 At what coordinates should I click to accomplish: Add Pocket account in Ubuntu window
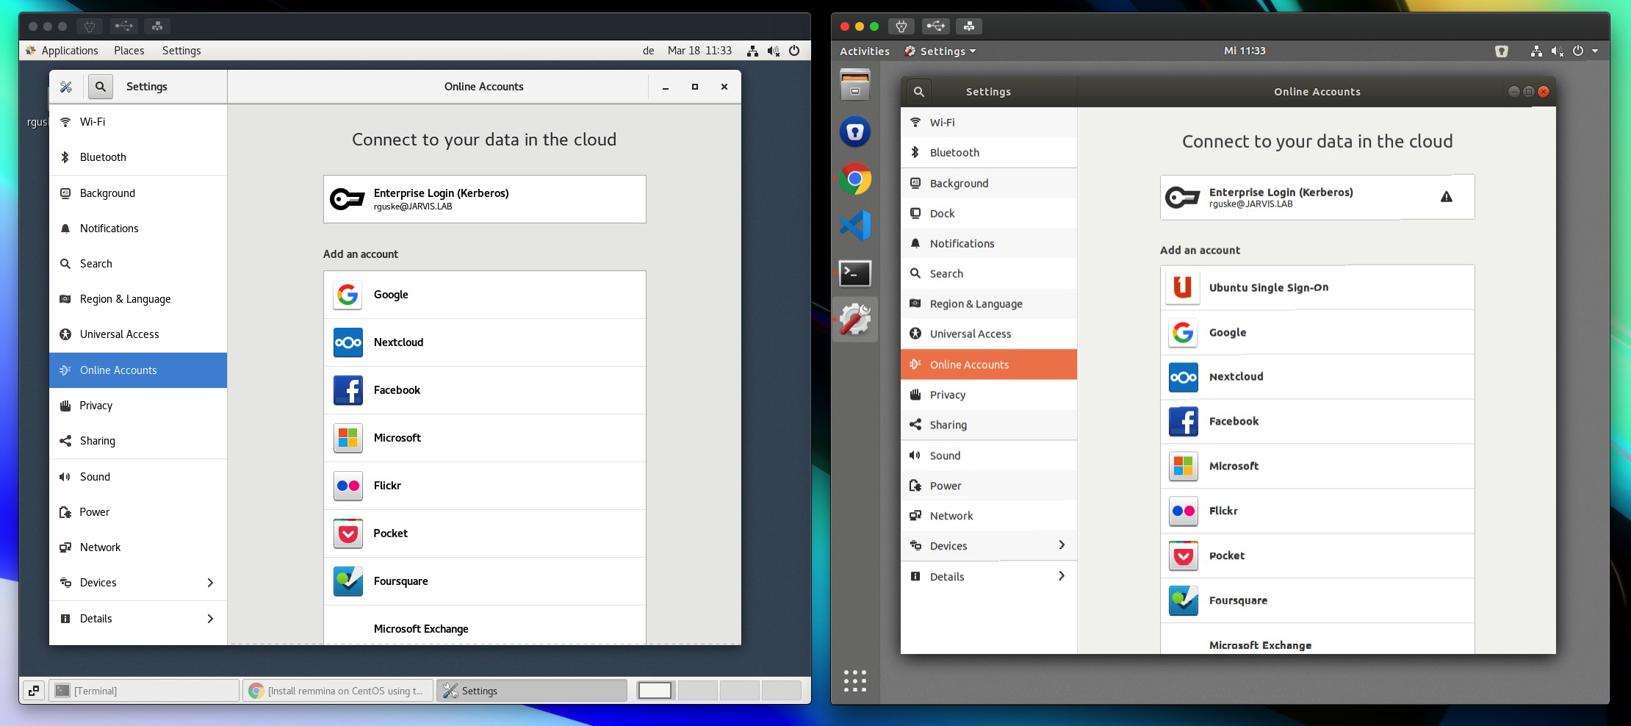coord(1317,556)
